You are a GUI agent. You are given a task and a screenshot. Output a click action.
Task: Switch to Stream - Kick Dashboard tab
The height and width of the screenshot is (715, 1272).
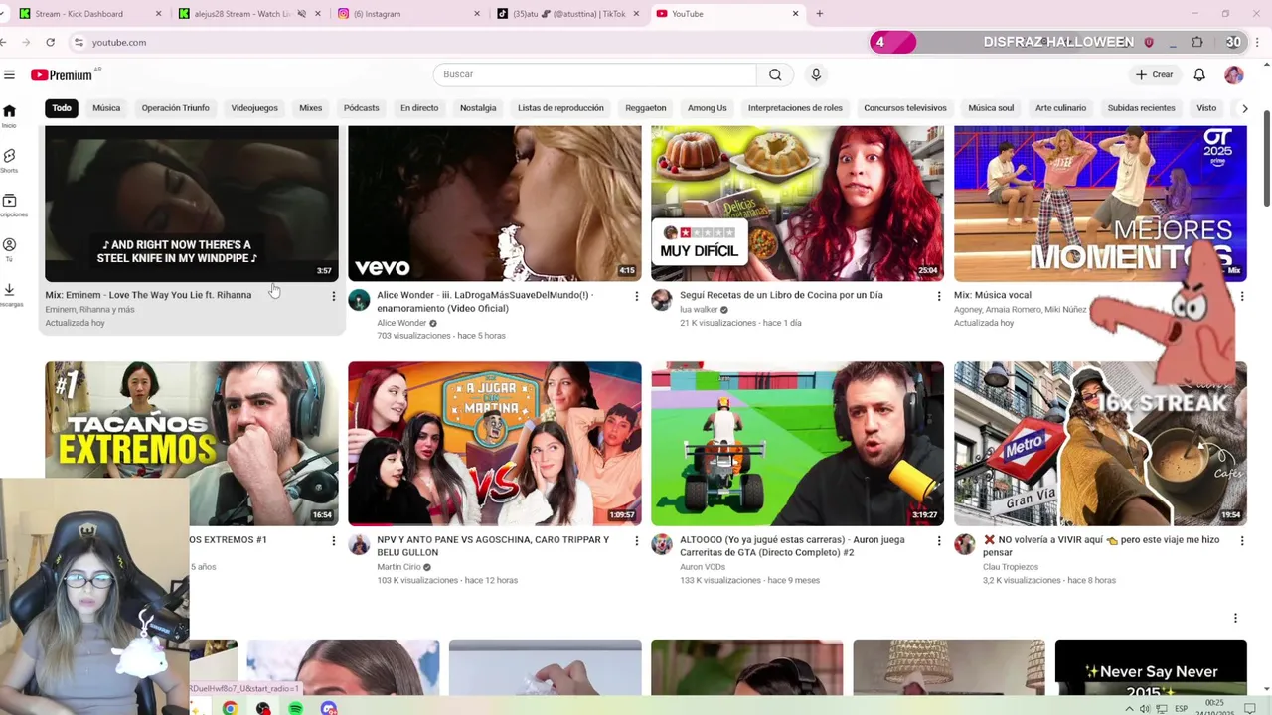(x=89, y=14)
